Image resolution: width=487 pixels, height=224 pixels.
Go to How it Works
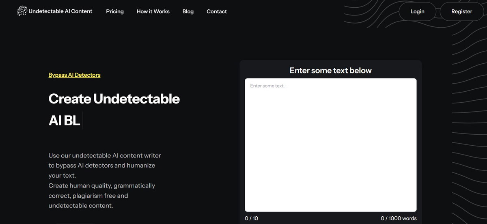pos(153,11)
